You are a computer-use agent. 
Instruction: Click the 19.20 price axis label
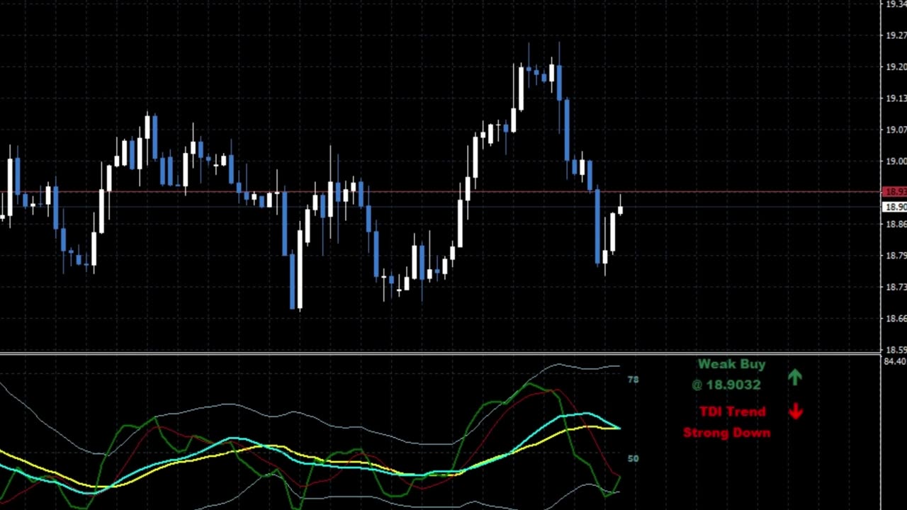tap(896, 67)
